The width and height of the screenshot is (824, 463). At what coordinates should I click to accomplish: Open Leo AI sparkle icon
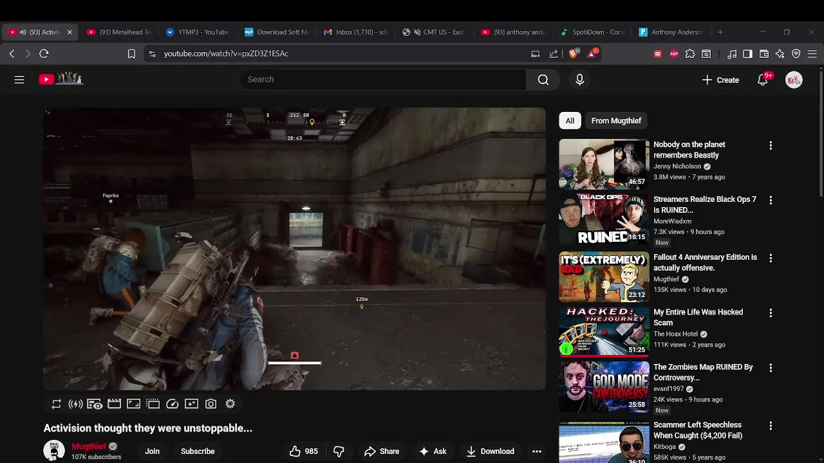pos(780,54)
